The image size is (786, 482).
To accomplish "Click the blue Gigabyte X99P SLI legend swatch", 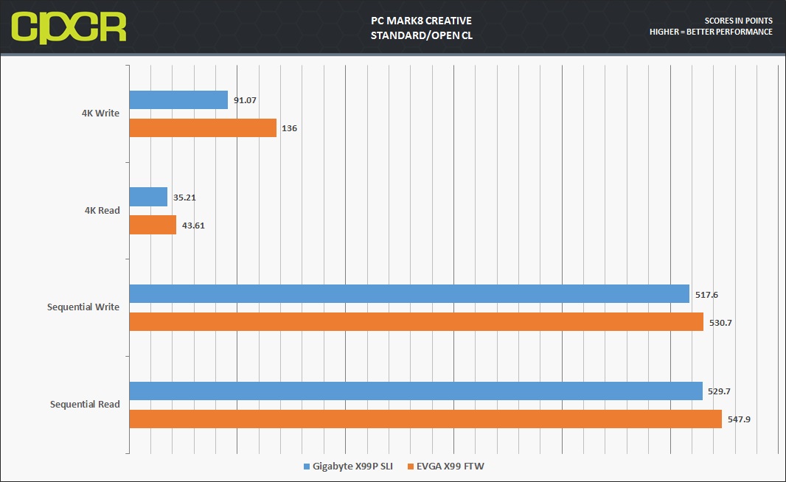I will [x=306, y=467].
